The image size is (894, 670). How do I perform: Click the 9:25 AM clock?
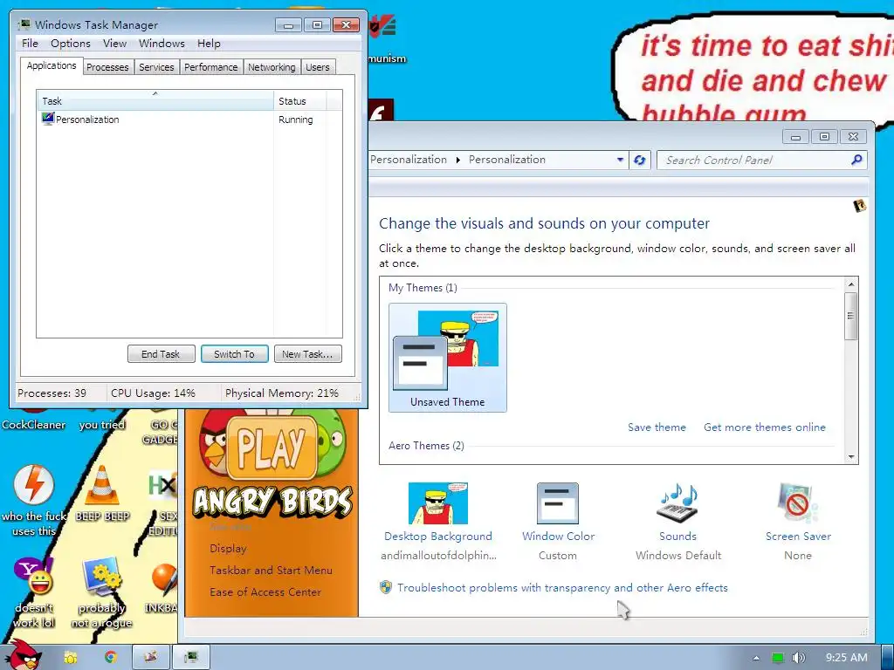pyautogui.click(x=847, y=658)
